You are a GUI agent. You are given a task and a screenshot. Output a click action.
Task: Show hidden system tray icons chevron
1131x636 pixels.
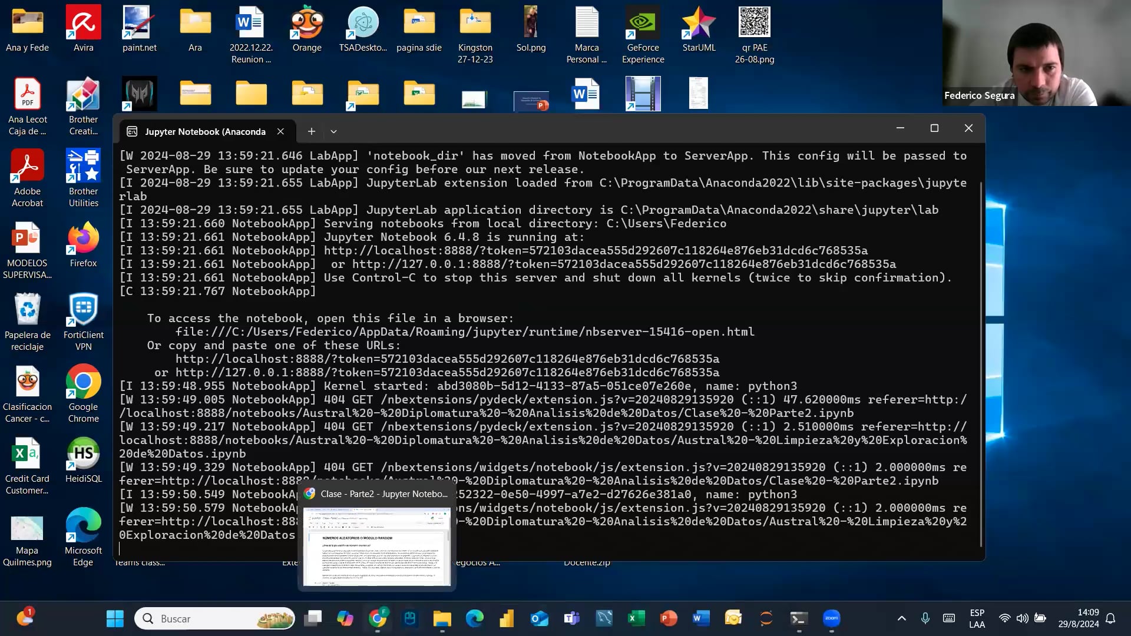point(901,618)
